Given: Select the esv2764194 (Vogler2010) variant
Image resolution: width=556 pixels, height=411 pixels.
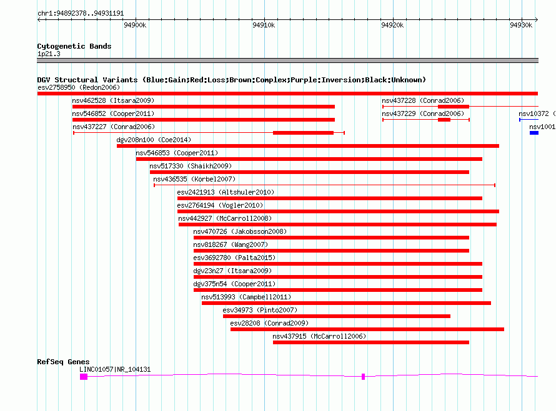Looking at the screenshot, I should (338, 211).
